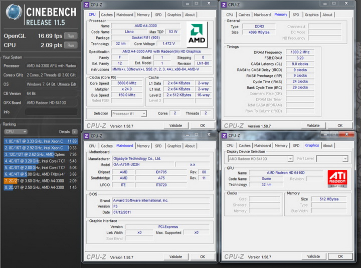Open ranking Details arrow in Cinebench
Screen dimensions: 361x268
pyautogui.click(x=75, y=132)
